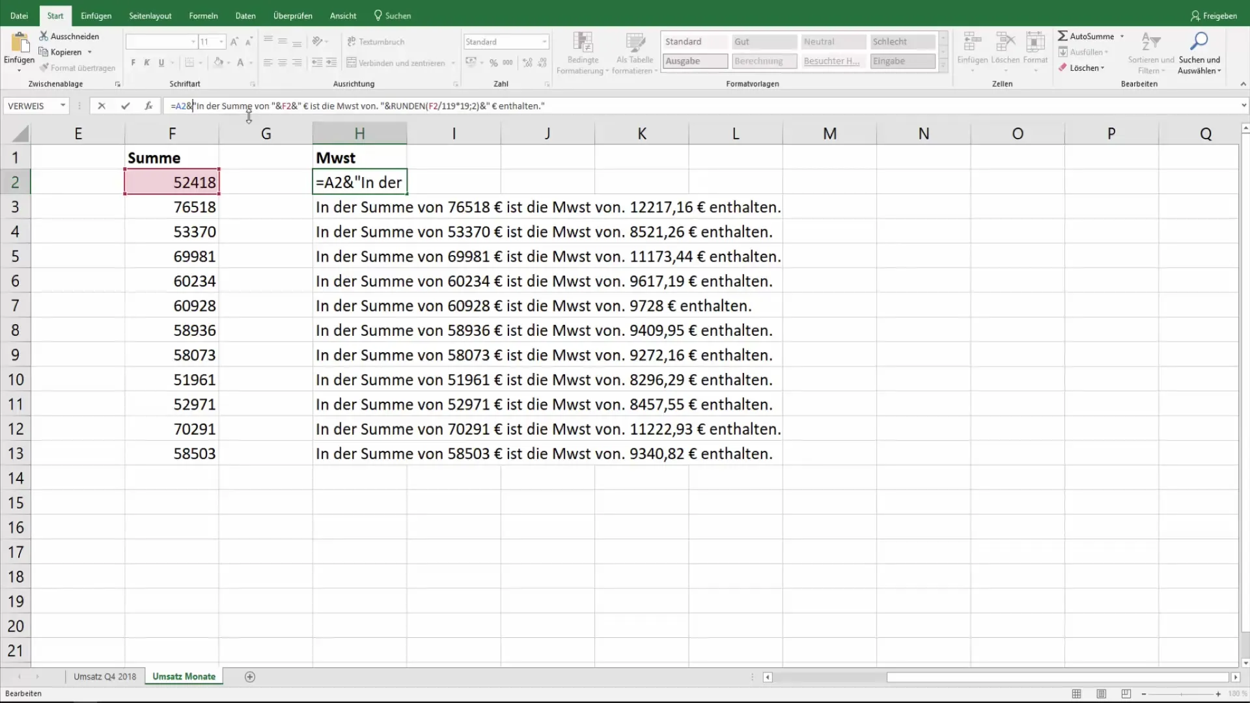Click the increase font size icon
Viewport: 1250px width, 703px height.
pos(234,42)
